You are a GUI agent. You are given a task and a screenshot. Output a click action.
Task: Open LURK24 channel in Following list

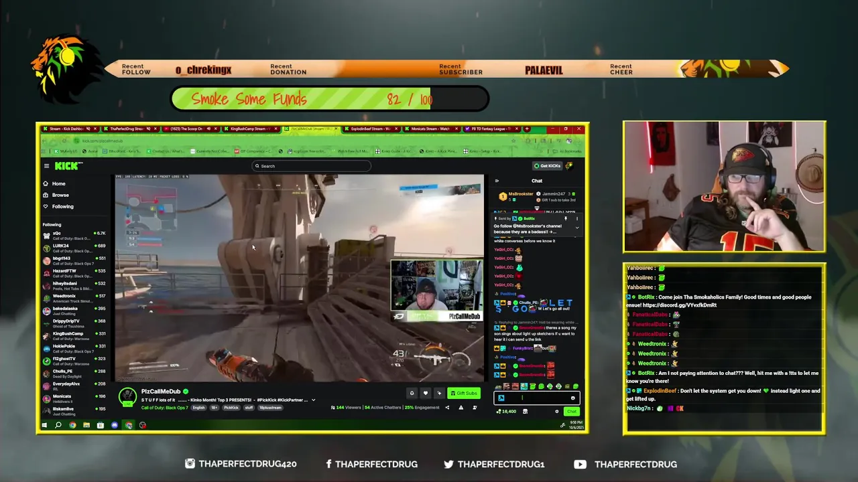[x=74, y=248]
